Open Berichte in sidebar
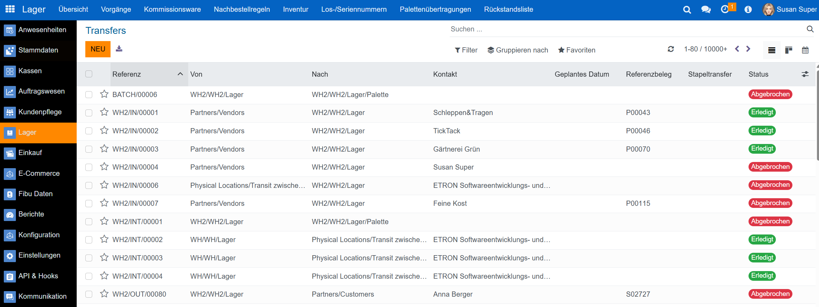 coord(38,214)
